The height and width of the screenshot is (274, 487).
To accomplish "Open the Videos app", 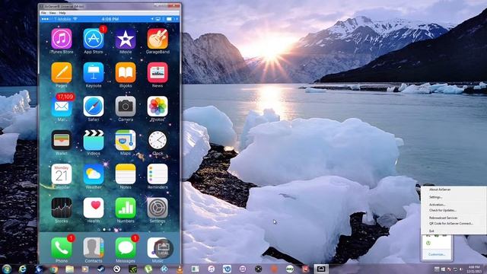I will [94, 140].
